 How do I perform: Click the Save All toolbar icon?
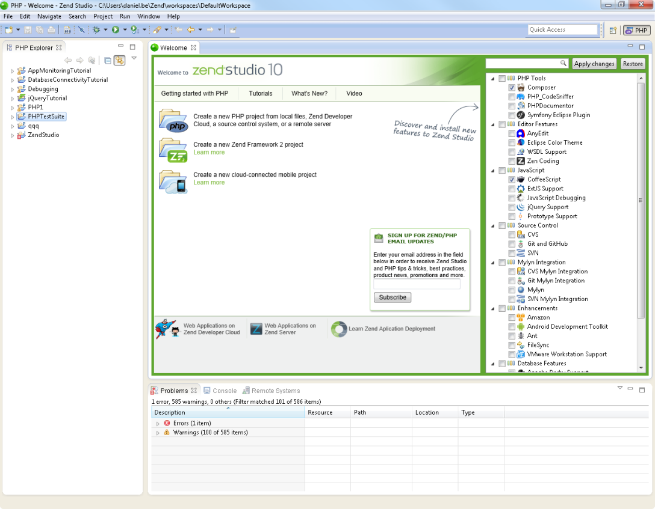click(40, 29)
